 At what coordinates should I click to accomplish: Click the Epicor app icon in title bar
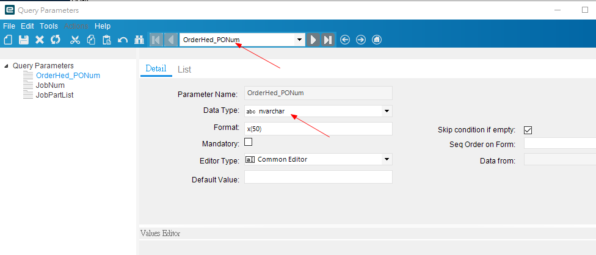point(9,10)
